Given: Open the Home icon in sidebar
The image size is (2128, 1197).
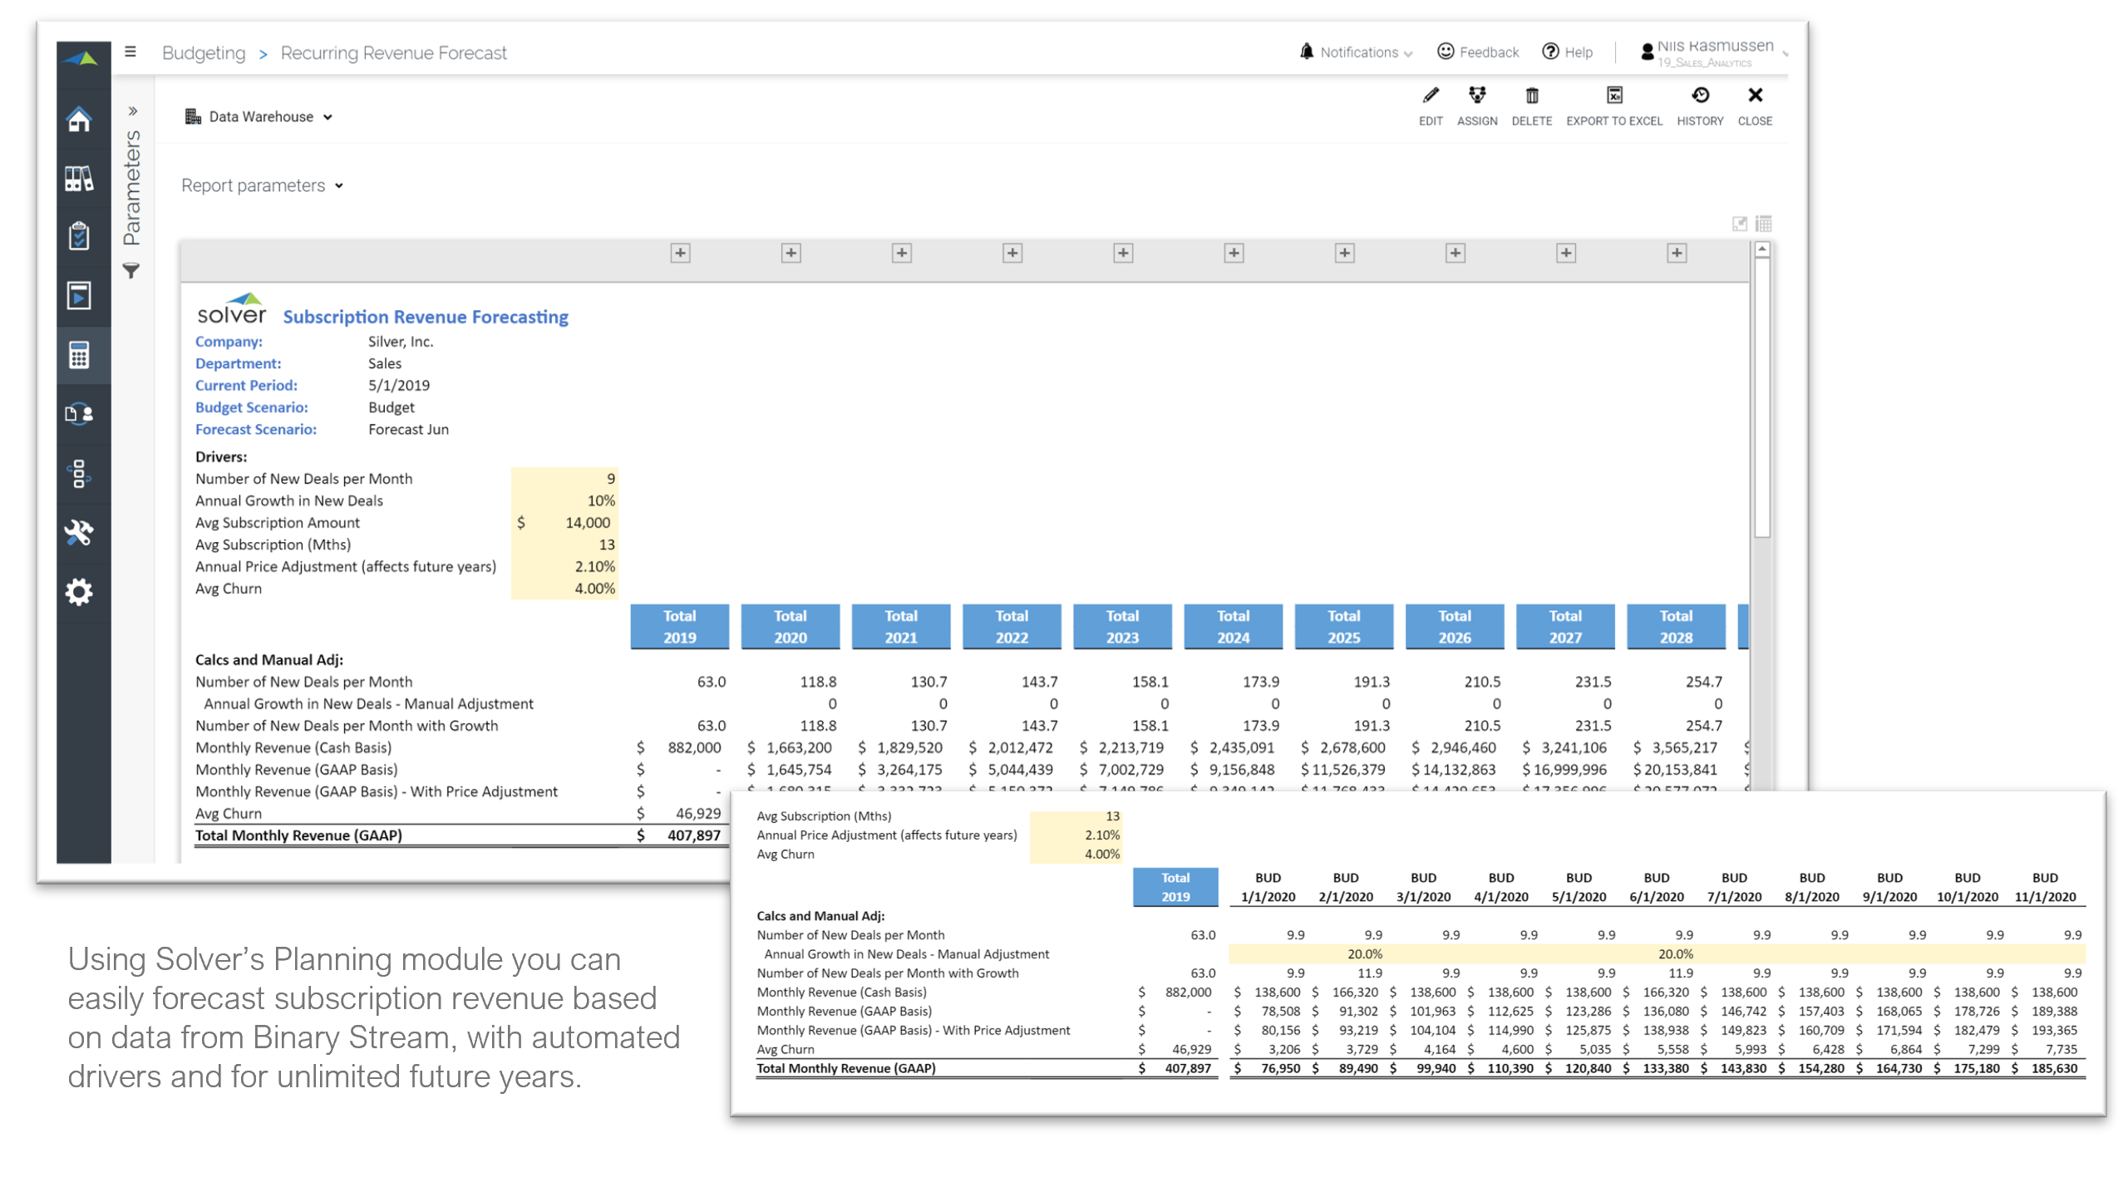Looking at the screenshot, I should tap(80, 120).
